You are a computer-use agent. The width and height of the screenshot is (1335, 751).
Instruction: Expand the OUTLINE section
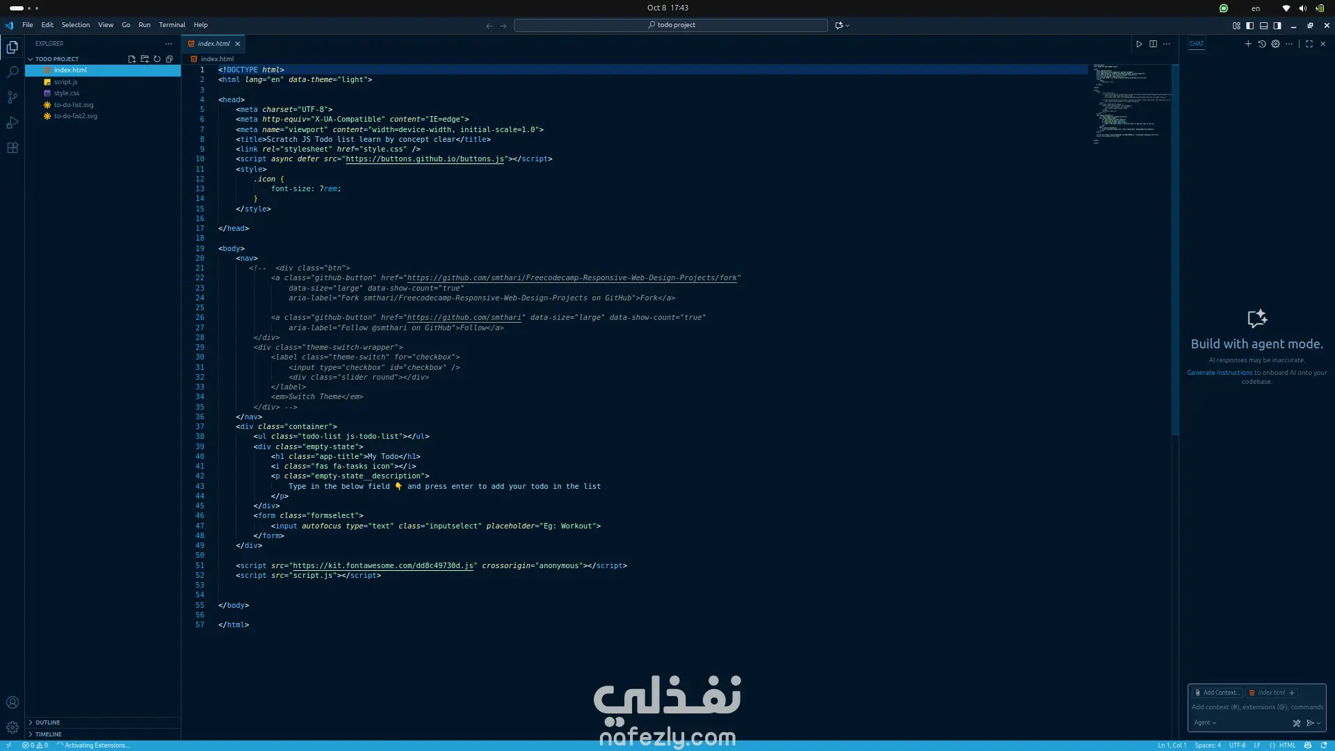point(47,722)
